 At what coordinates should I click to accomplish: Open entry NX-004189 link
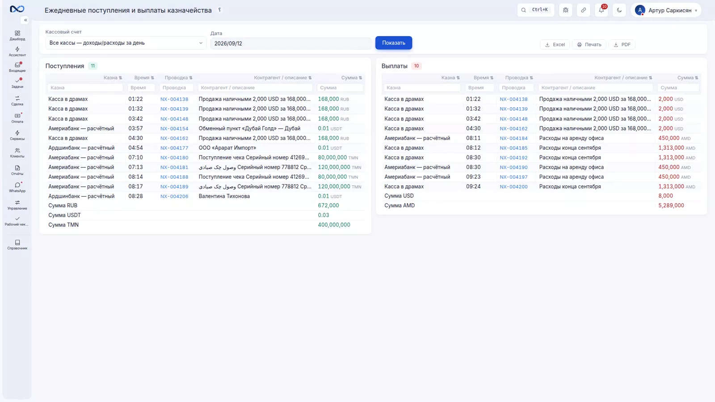click(174, 187)
